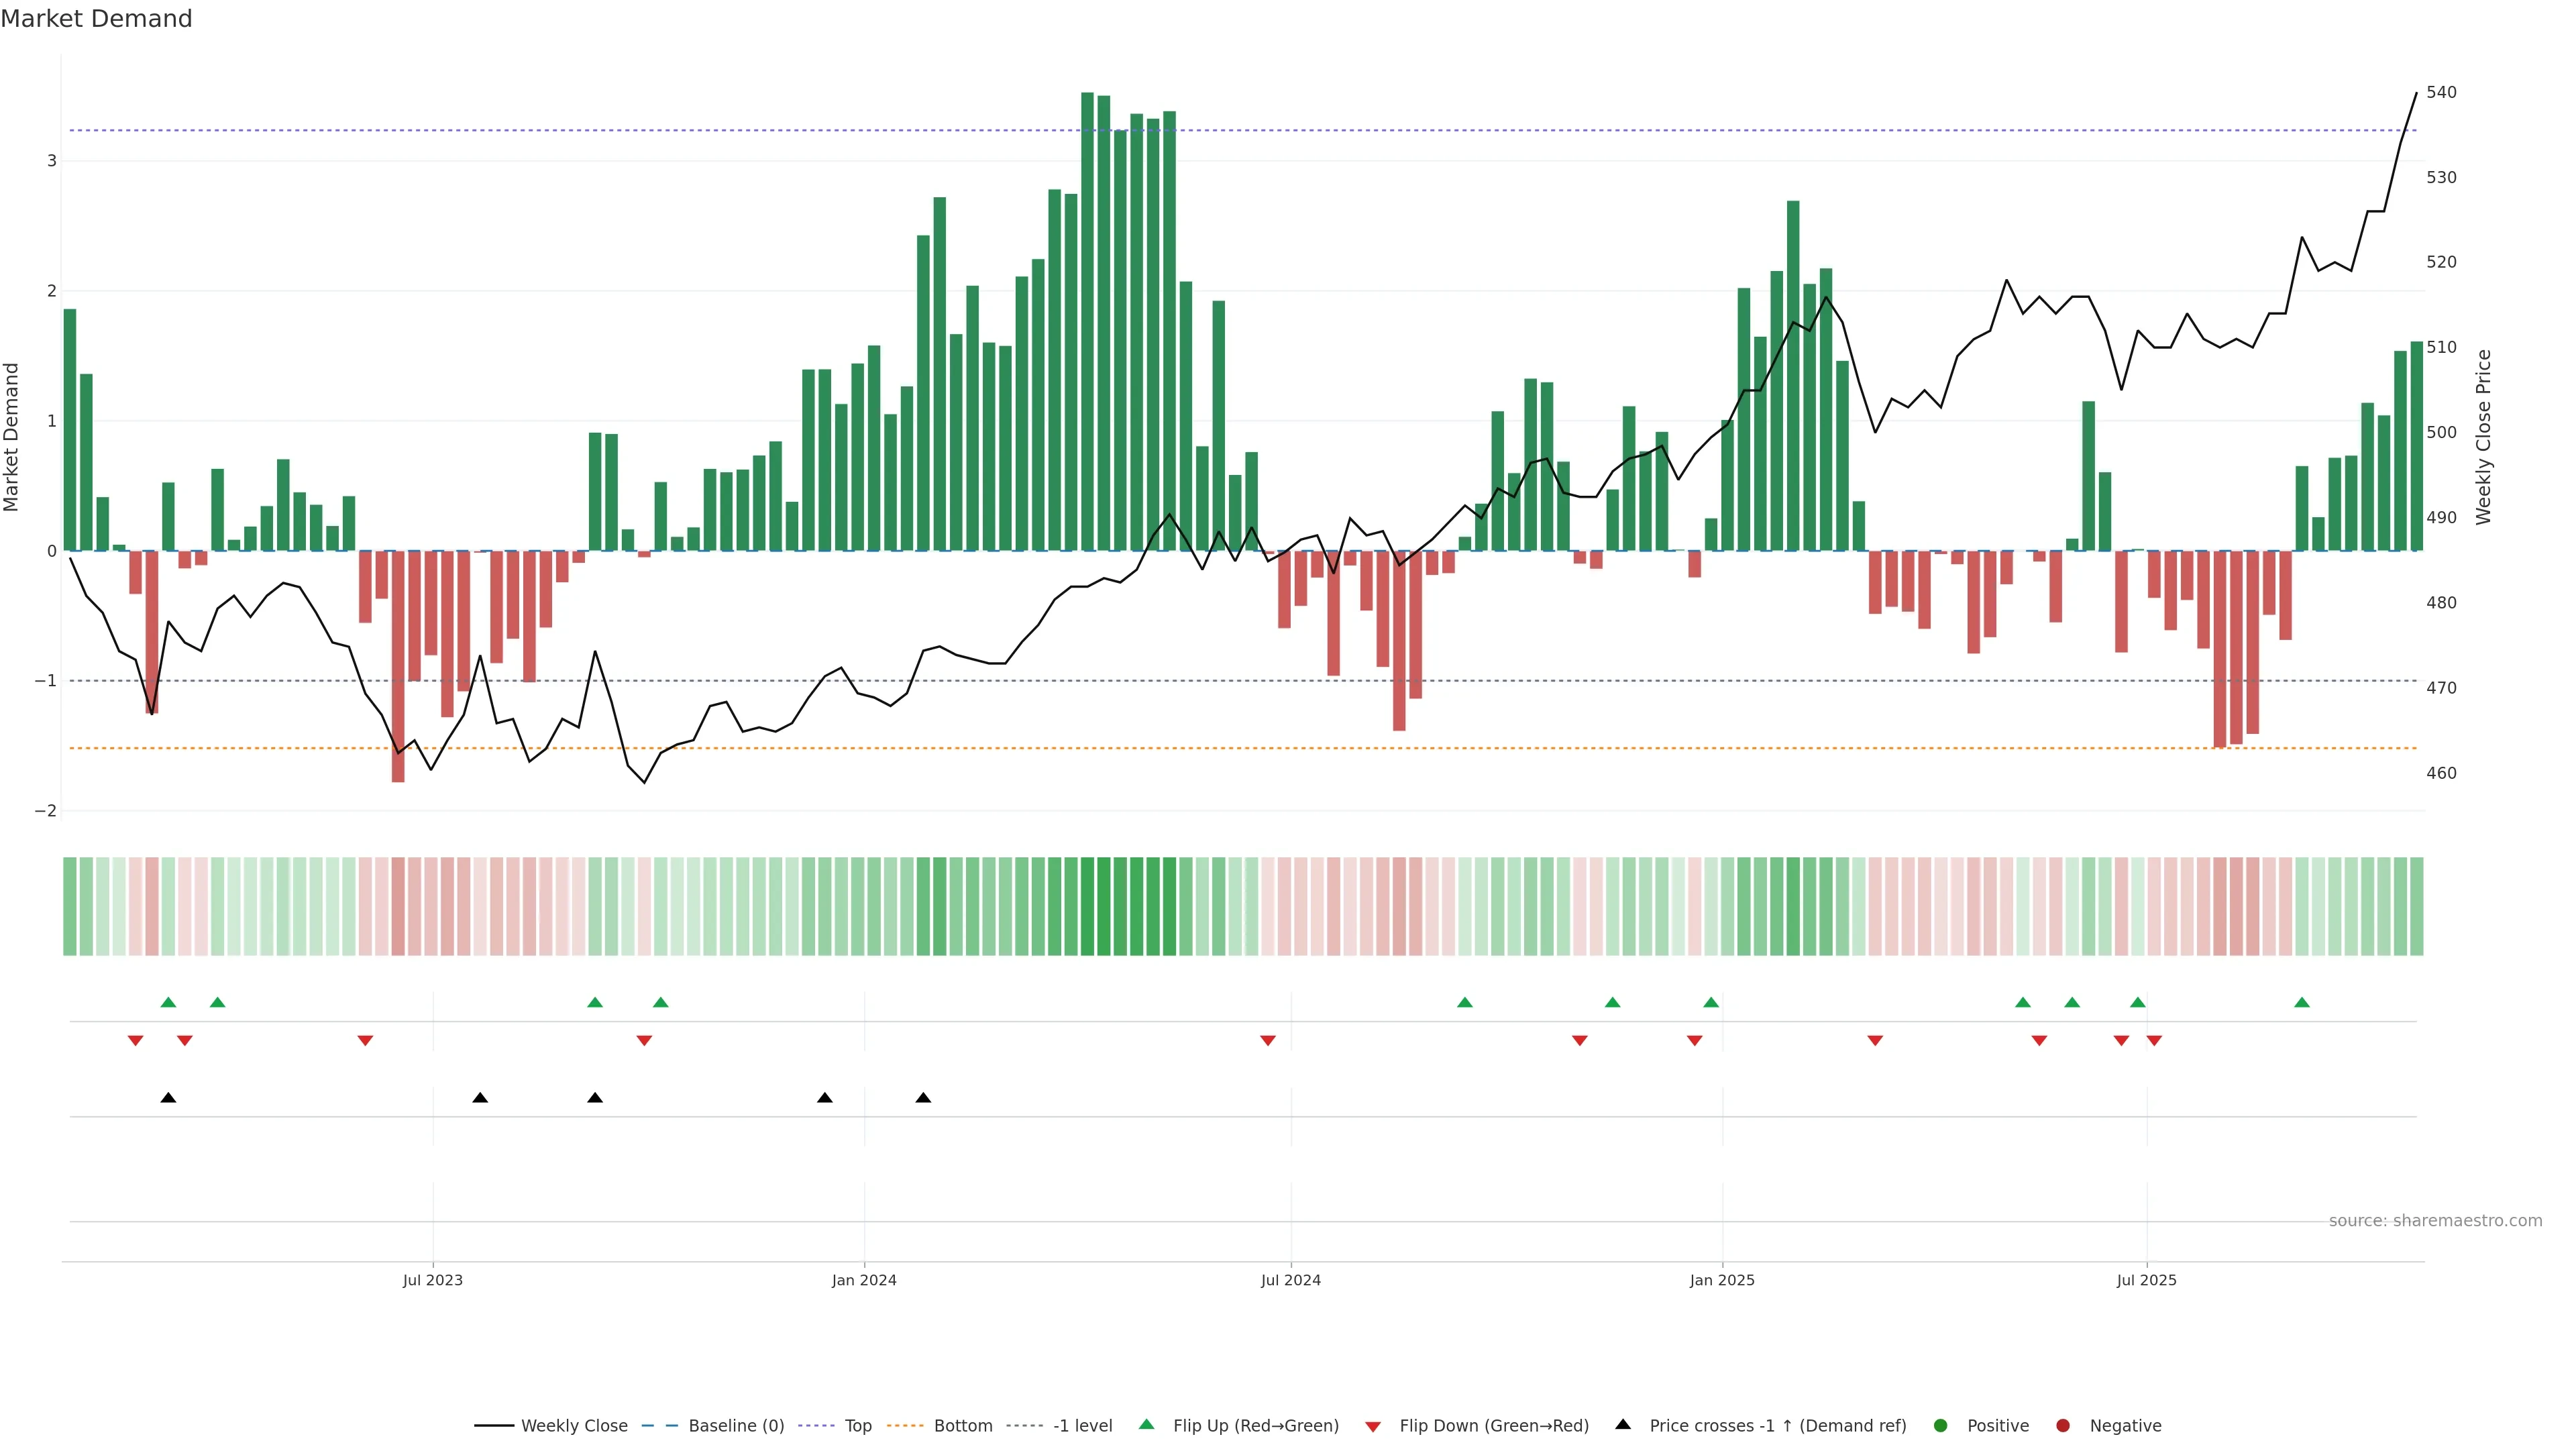Toggle Top dotted line legend item

point(857,1426)
